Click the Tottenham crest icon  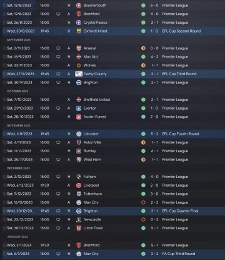pyautogui.click(x=79, y=194)
